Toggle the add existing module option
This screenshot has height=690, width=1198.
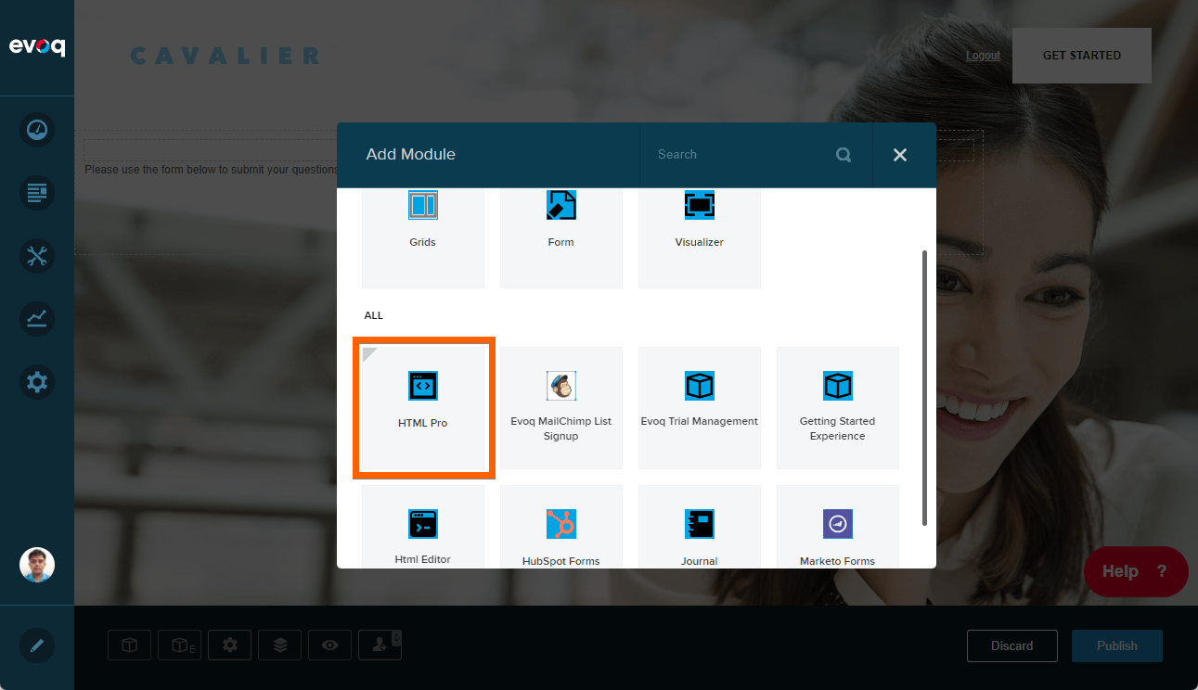pyautogui.click(x=179, y=645)
